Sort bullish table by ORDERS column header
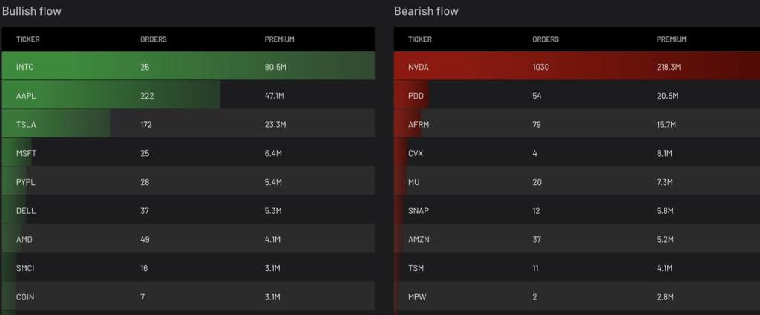This screenshot has height=315, width=760. tap(153, 39)
